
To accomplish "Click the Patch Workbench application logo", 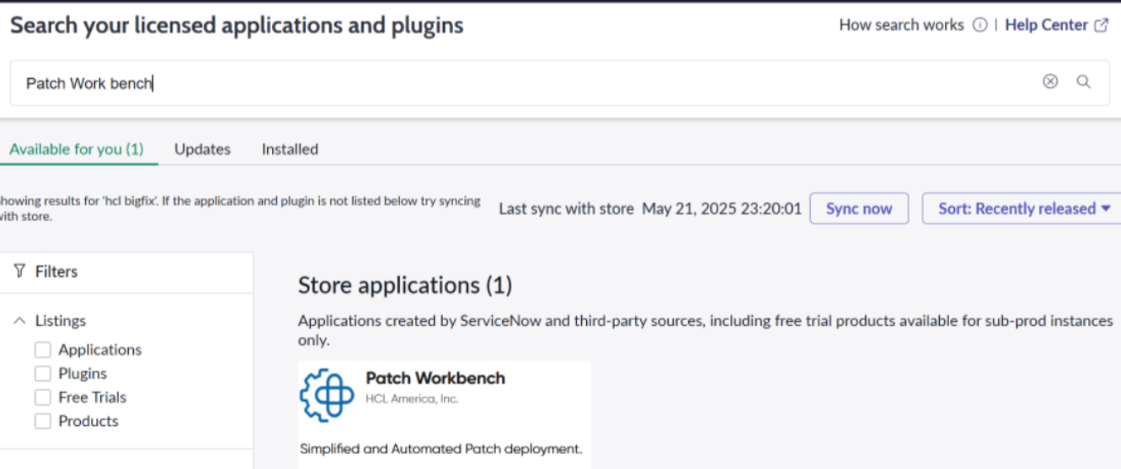I will (x=327, y=396).
